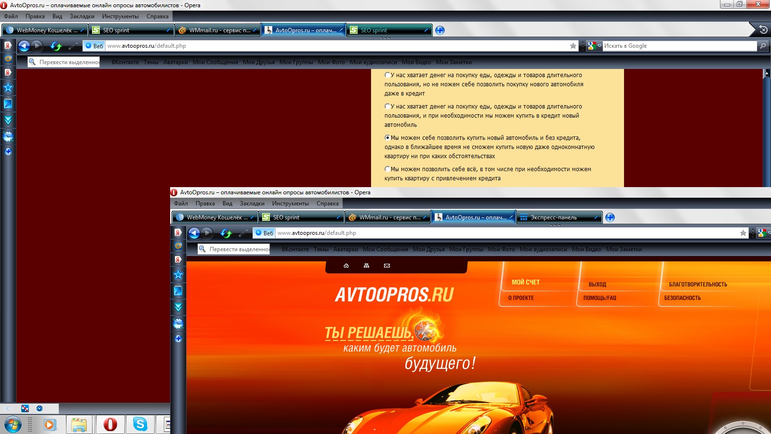This screenshot has width=771, height=434.
Task: Open Закладки menu in the rear Opera window
Action: pyautogui.click(x=82, y=16)
